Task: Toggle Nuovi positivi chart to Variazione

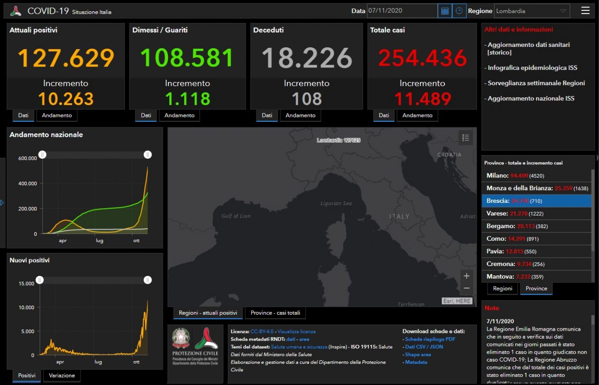Action: click(x=62, y=376)
